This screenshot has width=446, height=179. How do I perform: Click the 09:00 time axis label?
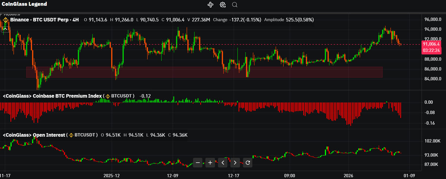click(289, 175)
